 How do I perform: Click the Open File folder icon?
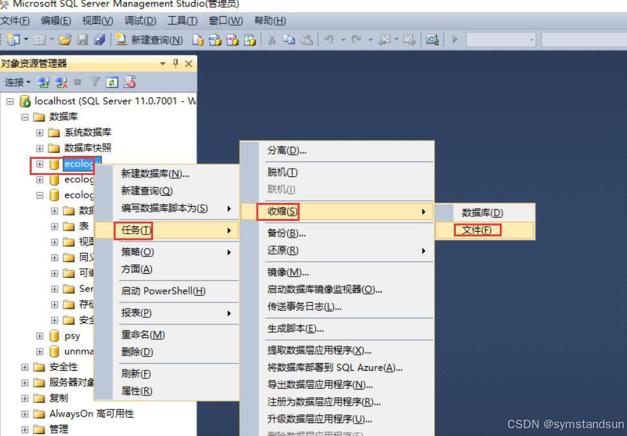tap(65, 39)
